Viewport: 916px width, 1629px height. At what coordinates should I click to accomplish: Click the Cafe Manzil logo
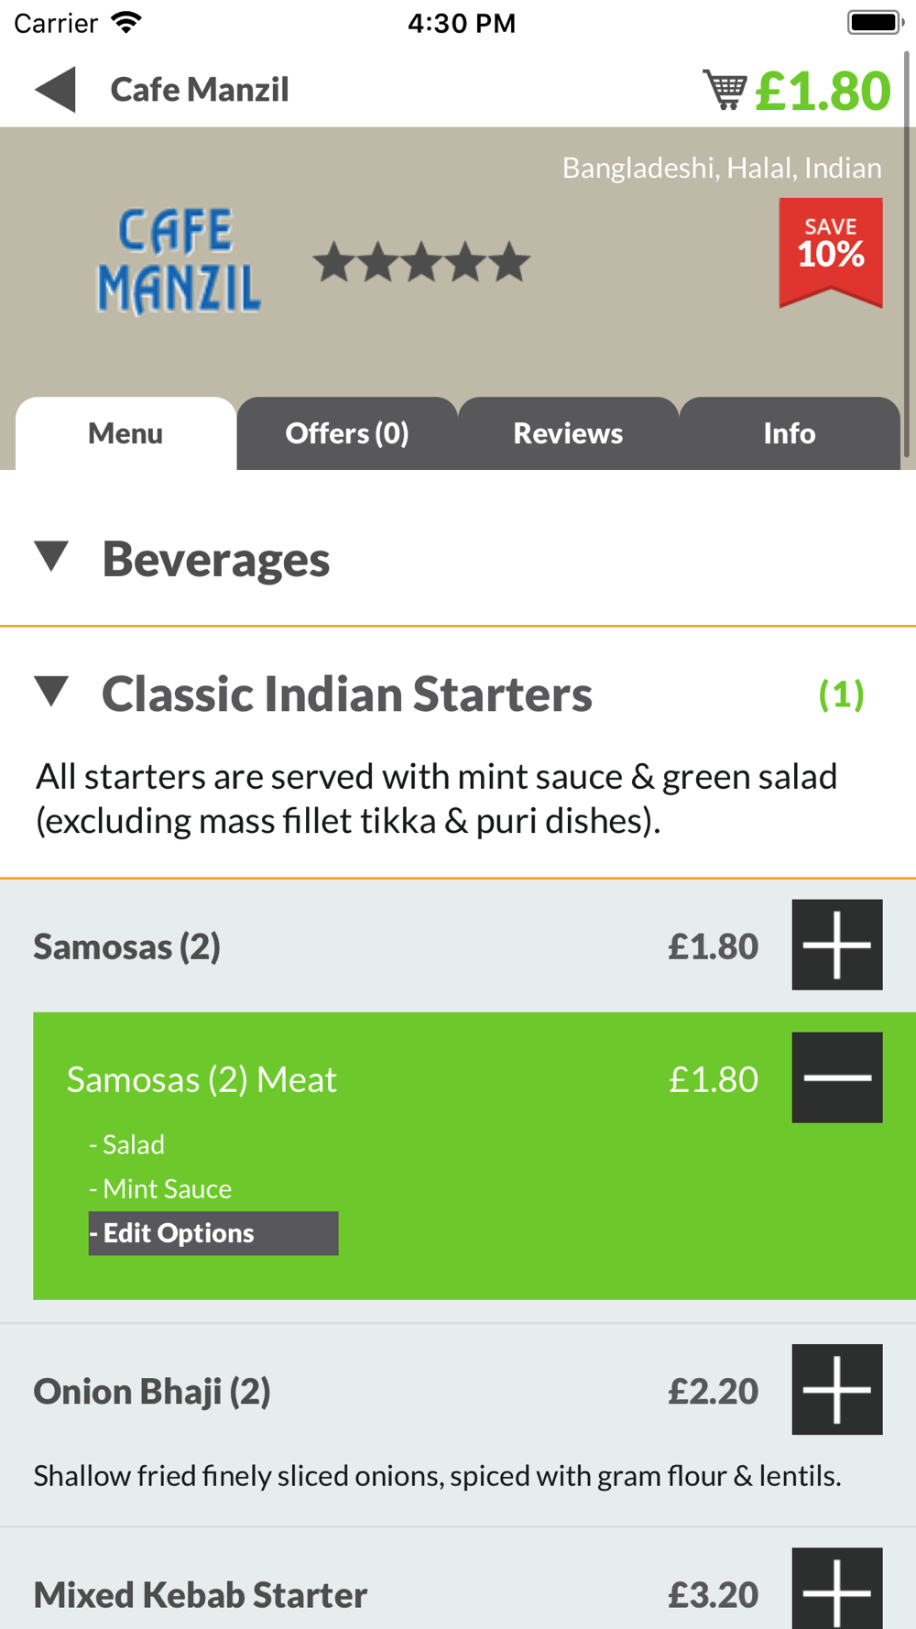[x=179, y=261]
